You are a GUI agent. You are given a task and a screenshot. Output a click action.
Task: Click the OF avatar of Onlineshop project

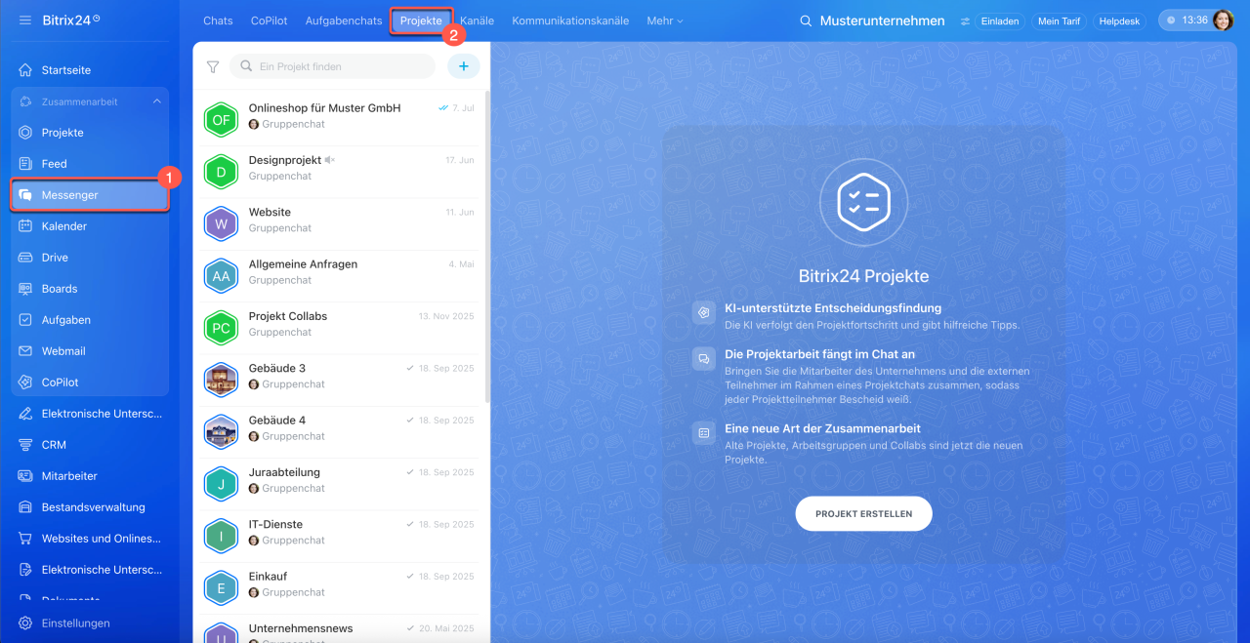pyautogui.click(x=221, y=119)
